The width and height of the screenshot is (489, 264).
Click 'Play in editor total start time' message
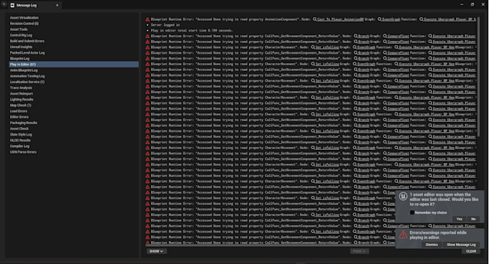click(192, 30)
